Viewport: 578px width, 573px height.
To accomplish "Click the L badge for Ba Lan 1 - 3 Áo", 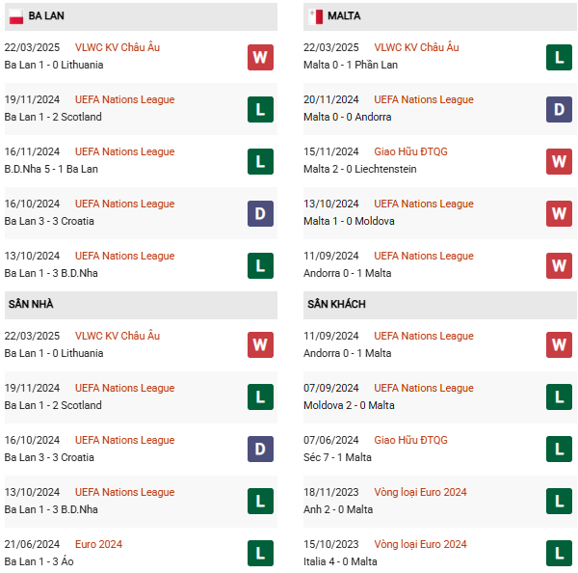I will click(x=260, y=553).
